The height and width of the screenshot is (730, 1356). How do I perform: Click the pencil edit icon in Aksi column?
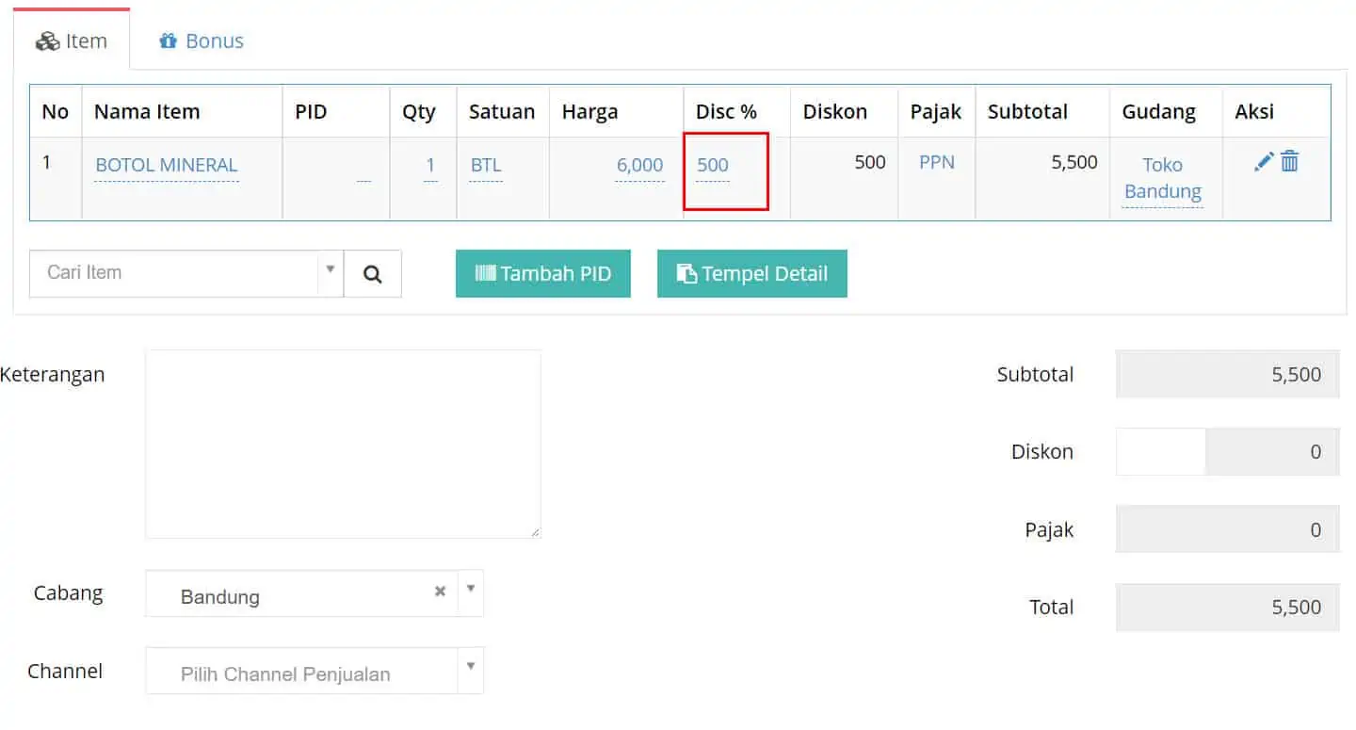(1264, 162)
